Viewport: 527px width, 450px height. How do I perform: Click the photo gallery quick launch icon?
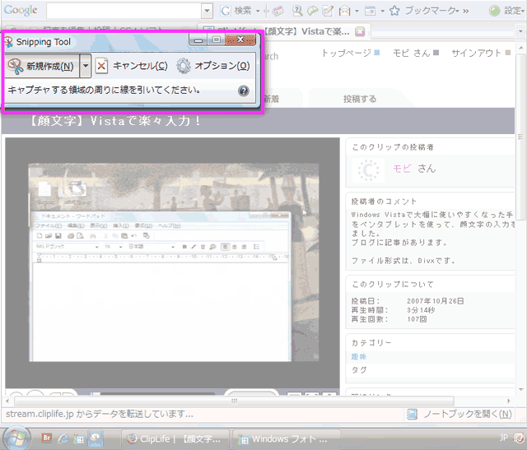click(79, 438)
